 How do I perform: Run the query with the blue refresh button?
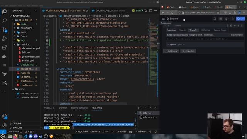(239, 19)
